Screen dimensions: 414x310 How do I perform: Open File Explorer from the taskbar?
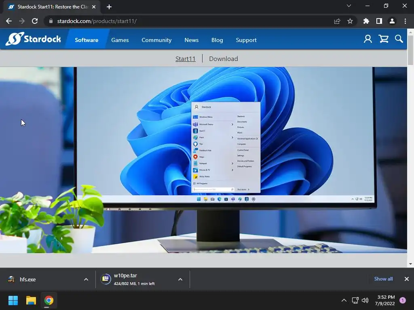click(31, 300)
